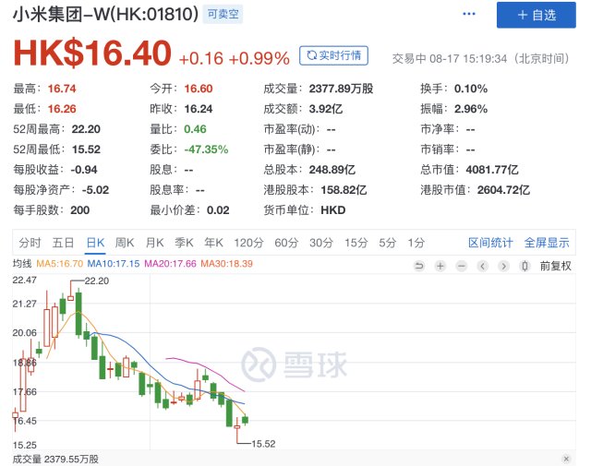Add stock with the 自选 button
This screenshot has height=466, width=591.
[536, 15]
